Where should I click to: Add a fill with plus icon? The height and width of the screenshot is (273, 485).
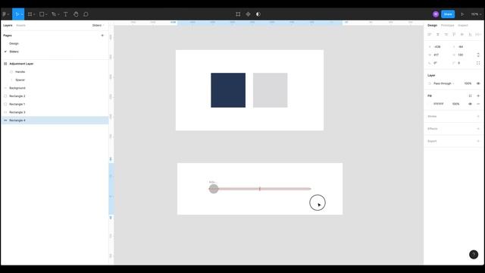point(478,96)
